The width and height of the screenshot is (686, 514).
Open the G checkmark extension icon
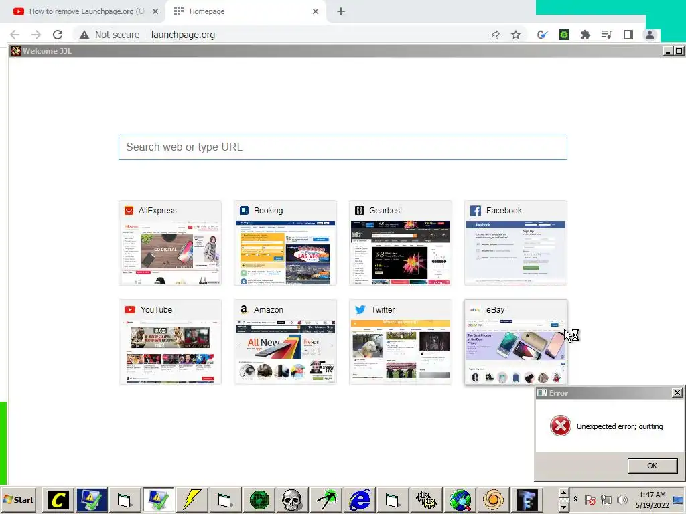coord(543,35)
